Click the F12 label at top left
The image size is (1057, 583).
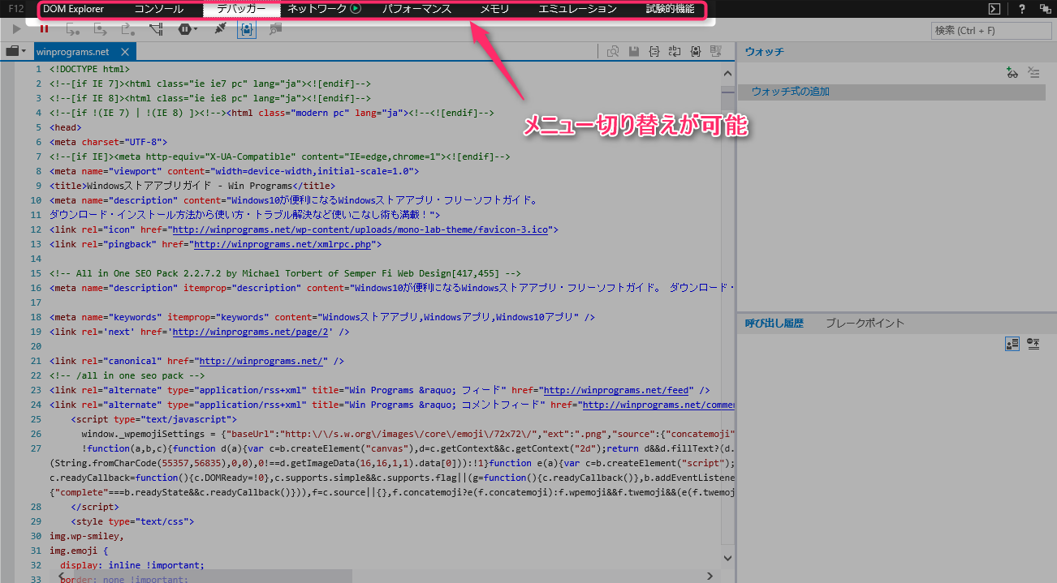click(16, 9)
